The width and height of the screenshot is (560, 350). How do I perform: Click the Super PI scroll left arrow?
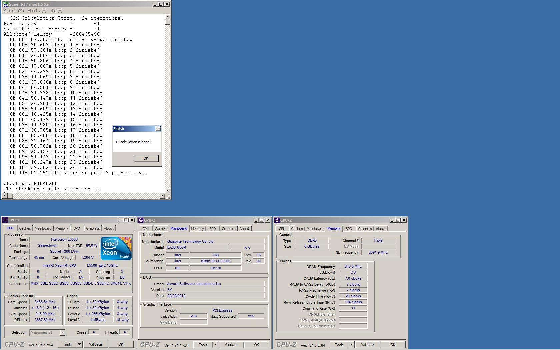[x=5, y=196]
